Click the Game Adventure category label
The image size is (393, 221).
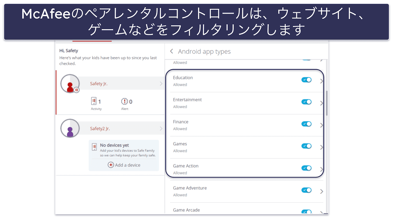point(190,188)
